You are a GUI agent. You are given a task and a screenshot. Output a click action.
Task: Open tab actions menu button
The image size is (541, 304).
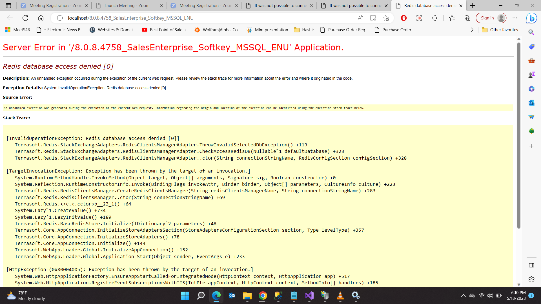coord(8,6)
